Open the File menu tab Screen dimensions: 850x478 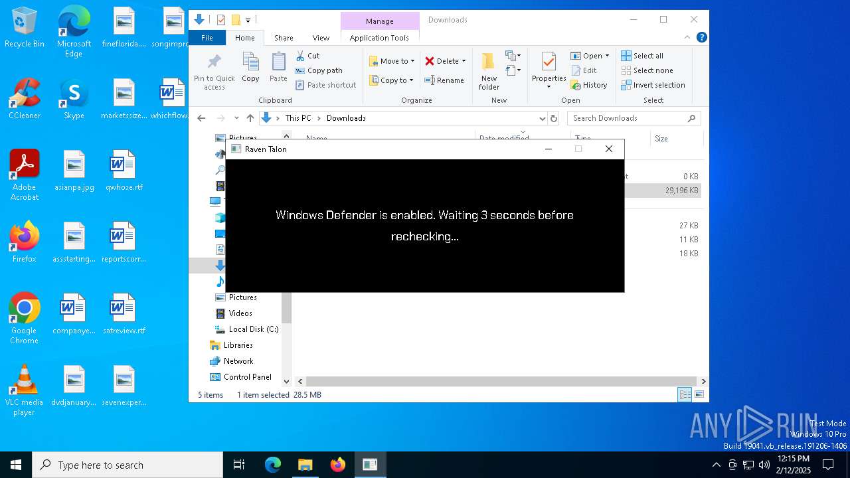[207, 38]
